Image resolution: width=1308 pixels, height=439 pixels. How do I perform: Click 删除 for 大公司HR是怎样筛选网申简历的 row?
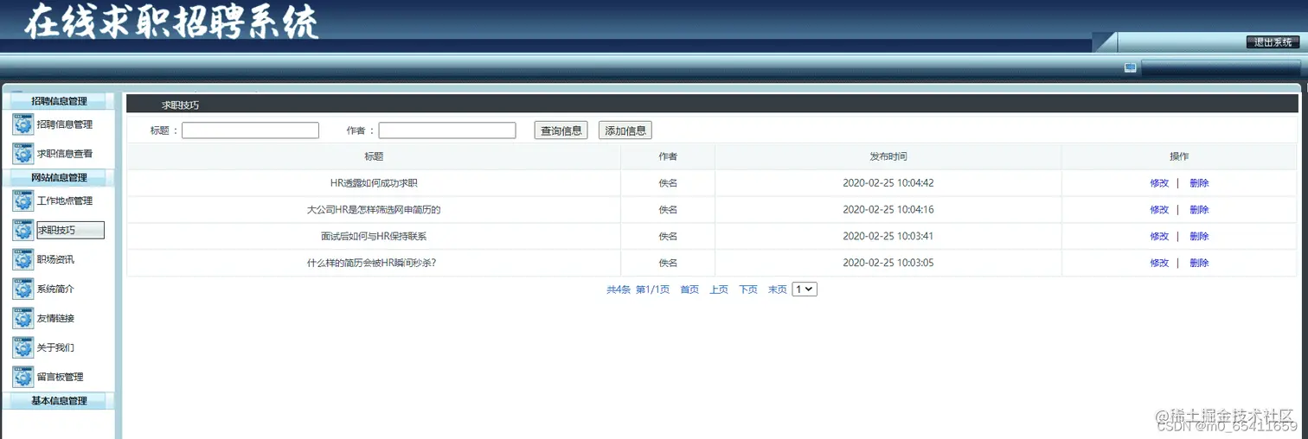[1199, 210]
